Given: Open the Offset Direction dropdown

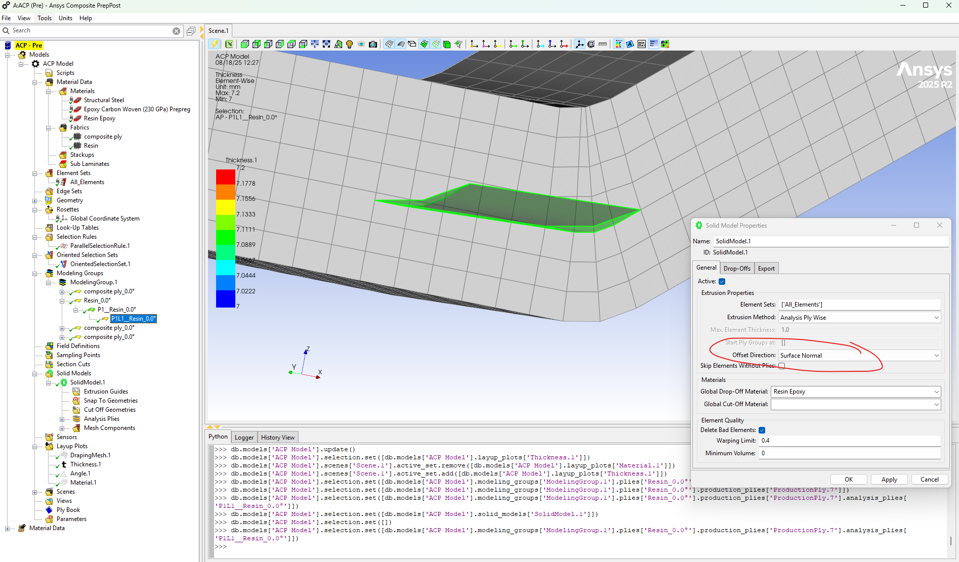Looking at the screenshot, I should pyautogui.click(x=859, y=355).
